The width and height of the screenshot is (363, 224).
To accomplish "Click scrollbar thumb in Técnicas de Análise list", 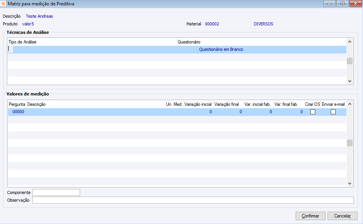I will point(350,61).
